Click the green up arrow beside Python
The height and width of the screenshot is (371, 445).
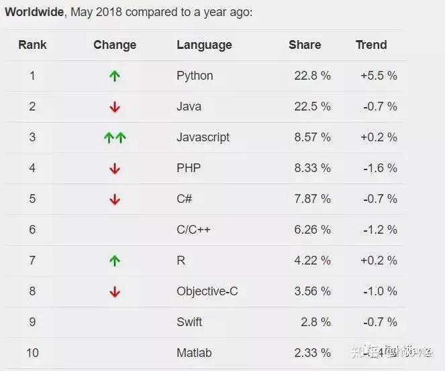click(115, 76)
